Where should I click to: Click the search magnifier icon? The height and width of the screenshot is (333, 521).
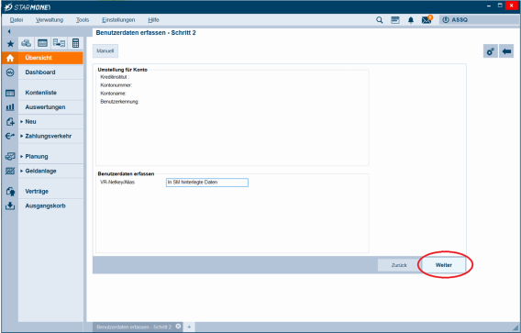[380, 20]
